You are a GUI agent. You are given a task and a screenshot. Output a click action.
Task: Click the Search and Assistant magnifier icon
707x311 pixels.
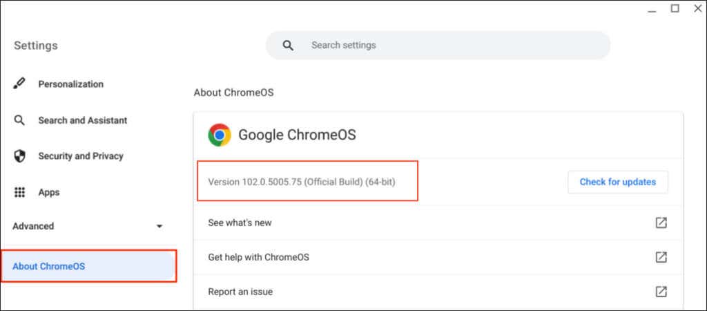click(19, 120)
